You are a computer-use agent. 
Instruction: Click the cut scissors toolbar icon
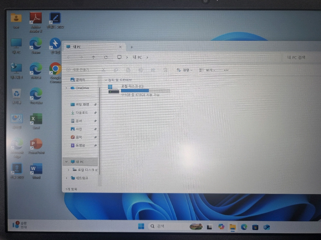(x=104, y=70)
